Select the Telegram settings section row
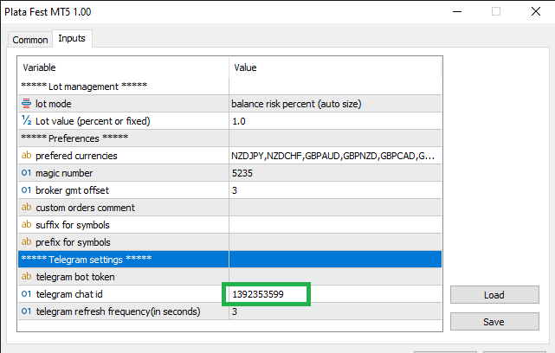This screenshot has width=555, height=353. [x=229, y=260]
